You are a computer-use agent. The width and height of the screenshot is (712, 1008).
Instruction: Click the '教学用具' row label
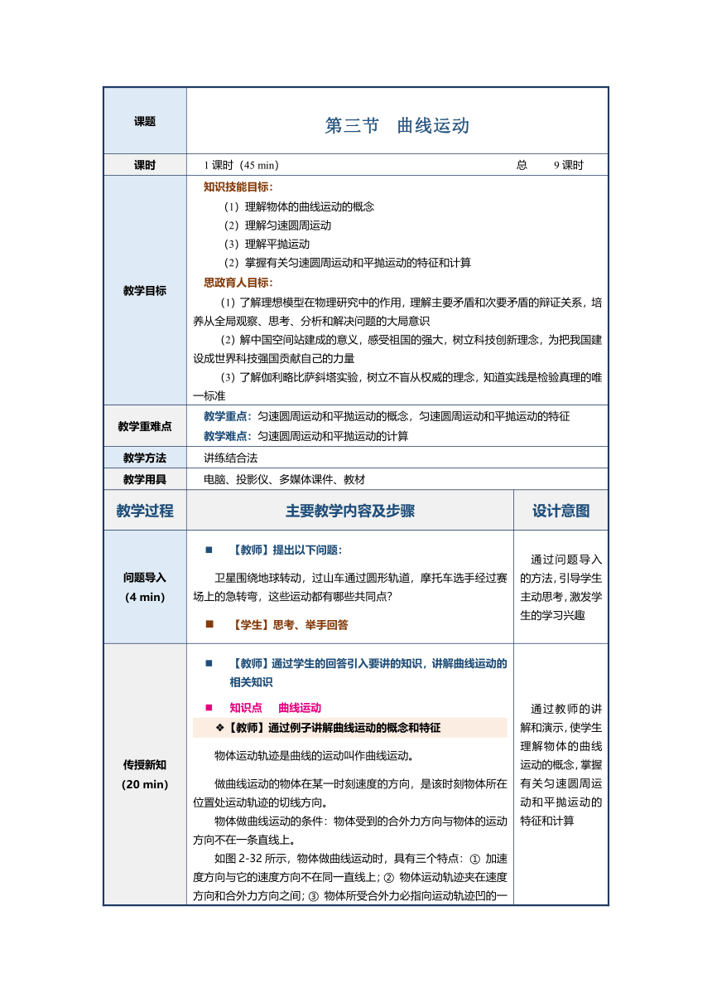145,479
